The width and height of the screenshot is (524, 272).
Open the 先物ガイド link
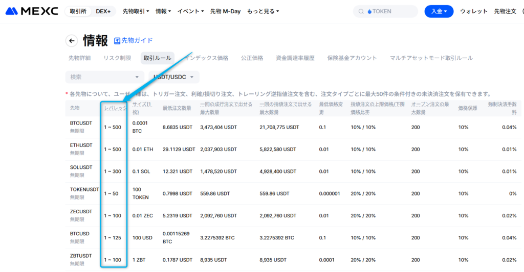[x=134, y=40]
